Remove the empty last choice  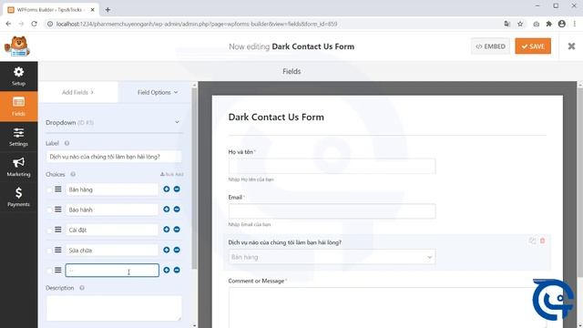(x=177, y=270)
